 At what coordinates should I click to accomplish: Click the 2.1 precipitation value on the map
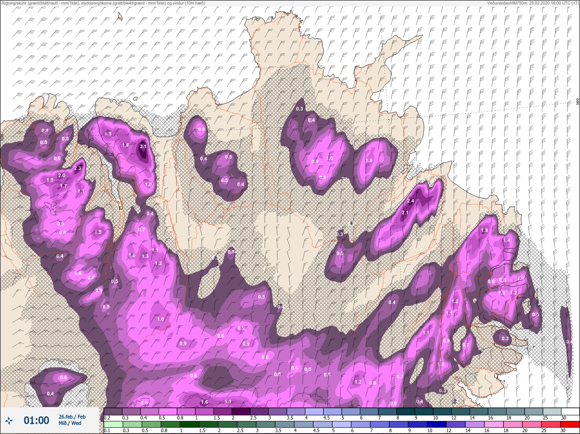[405, 213]
